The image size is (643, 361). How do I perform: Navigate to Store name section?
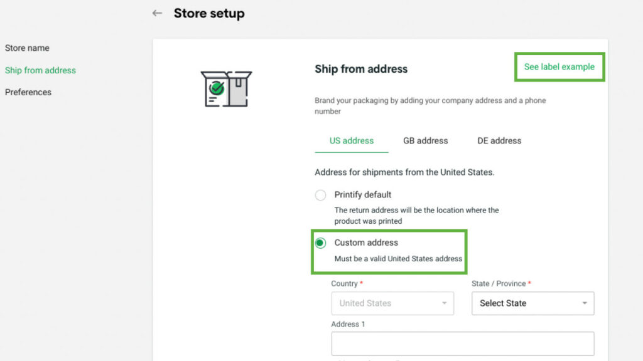tap(27, 48)
